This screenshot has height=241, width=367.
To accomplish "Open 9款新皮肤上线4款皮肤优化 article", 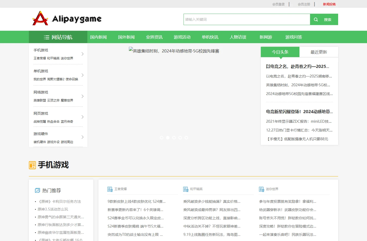I will [x=137, y=201].
